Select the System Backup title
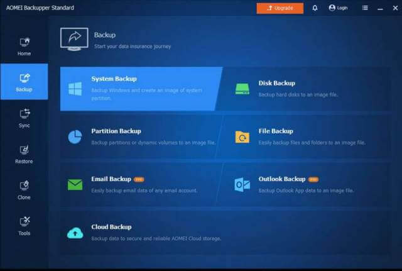The height and width of the screenshot is (271, 402). click(x=114, y=79)
